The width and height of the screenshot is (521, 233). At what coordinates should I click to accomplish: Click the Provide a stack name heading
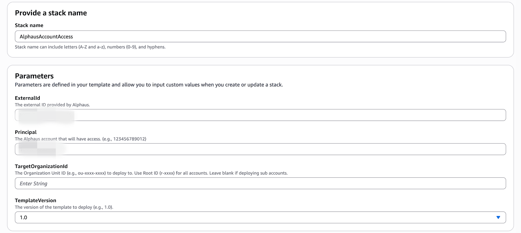(x=51, y=13)
